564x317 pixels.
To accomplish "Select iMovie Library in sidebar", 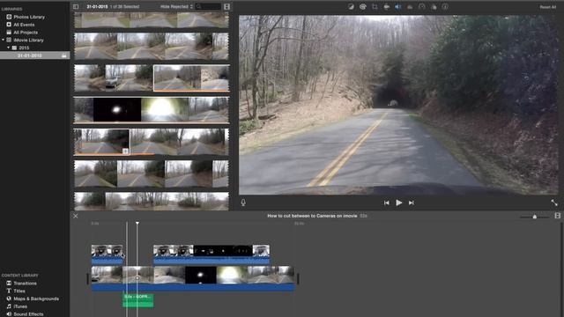I will click(x=28, y=40).
